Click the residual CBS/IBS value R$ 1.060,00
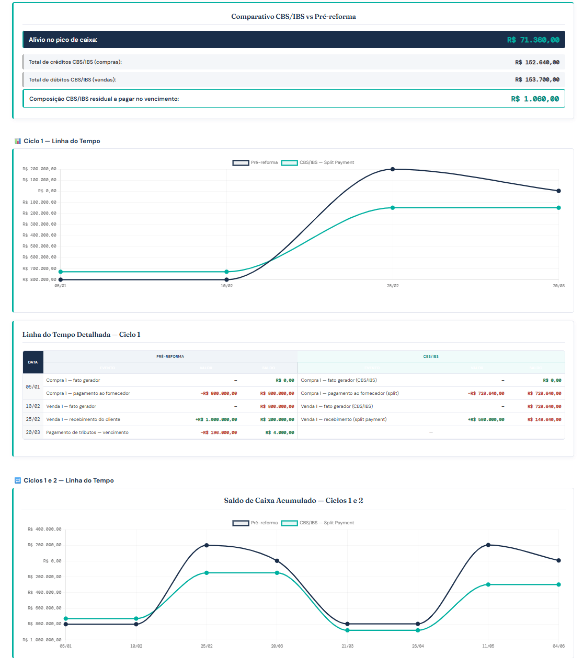Viewport: 583px width, 658px height. tap(535, 99)
